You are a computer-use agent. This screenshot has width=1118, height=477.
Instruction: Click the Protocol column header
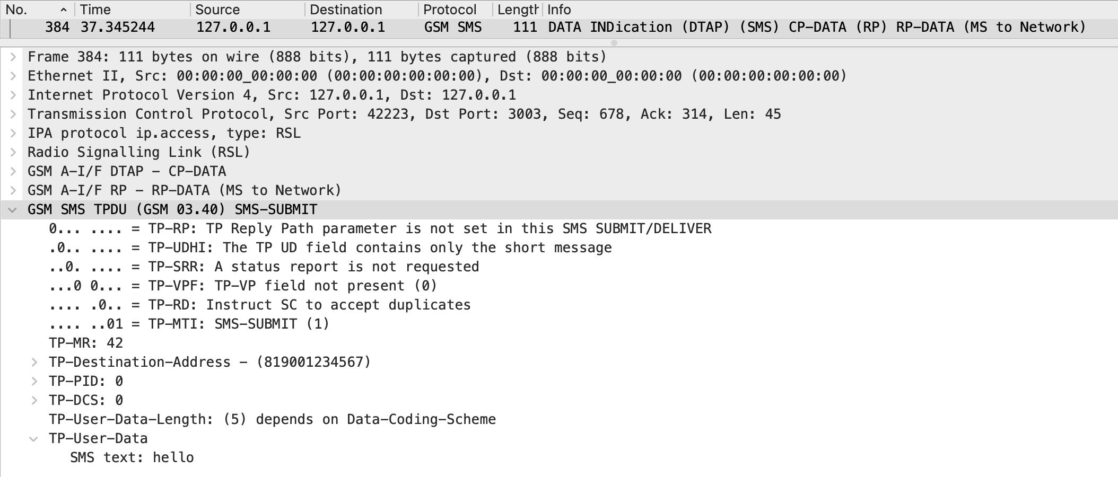point(450,10)
